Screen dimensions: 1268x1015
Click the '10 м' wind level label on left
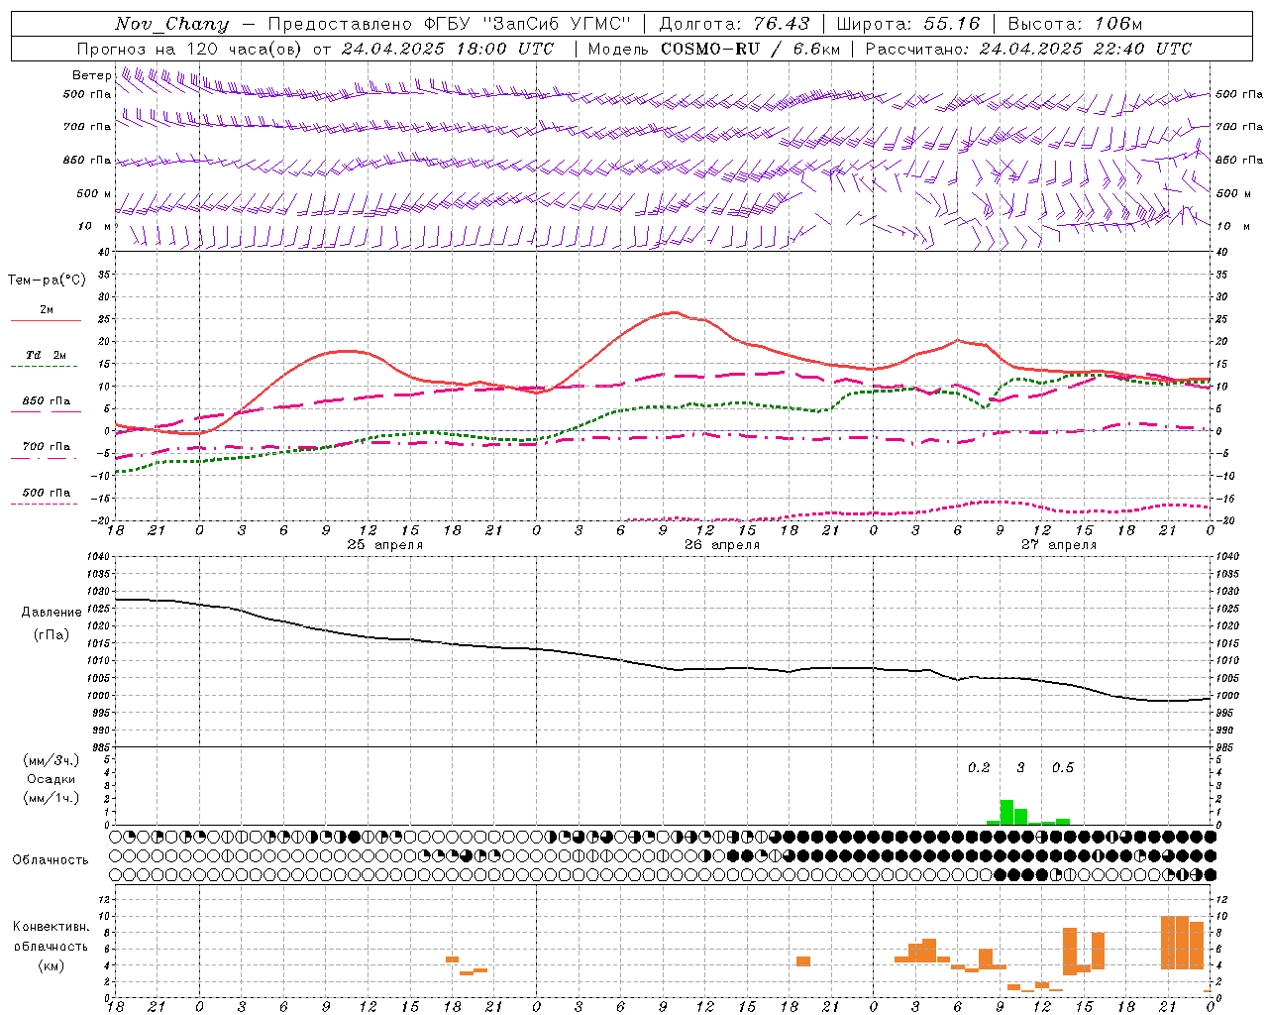(x=95, y=227)
